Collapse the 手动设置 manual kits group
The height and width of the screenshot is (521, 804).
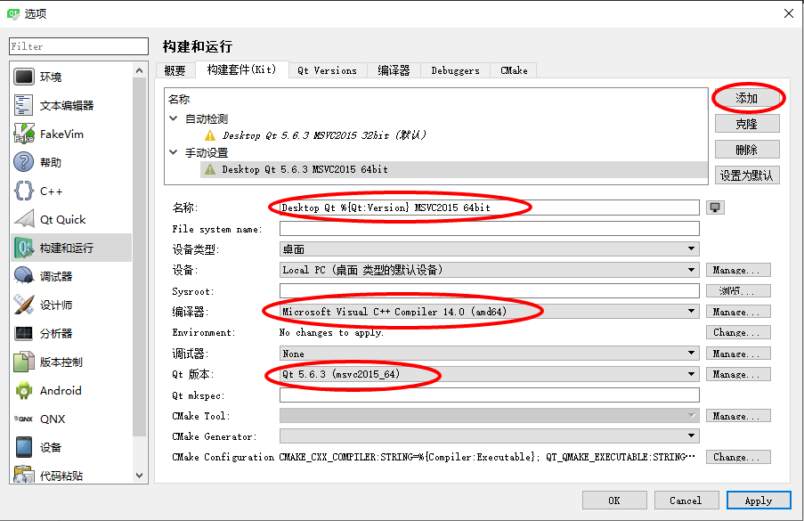(174, 152)
